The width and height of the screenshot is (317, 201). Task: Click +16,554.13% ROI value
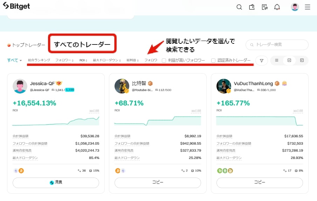[34, 103]
